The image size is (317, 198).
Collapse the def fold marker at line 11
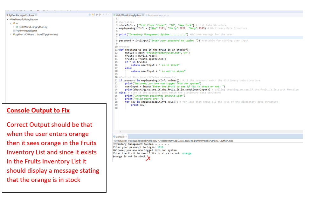point(118,50)
